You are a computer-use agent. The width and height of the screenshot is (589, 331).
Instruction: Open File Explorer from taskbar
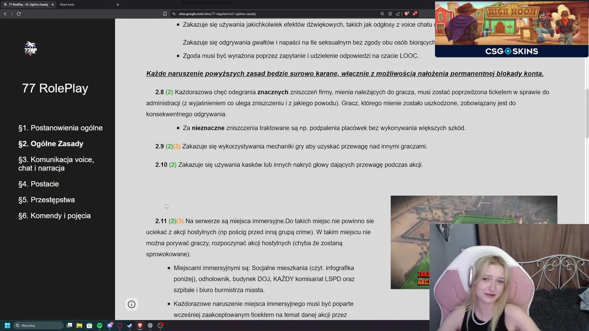pyautogui.click(x=79, y=325)
